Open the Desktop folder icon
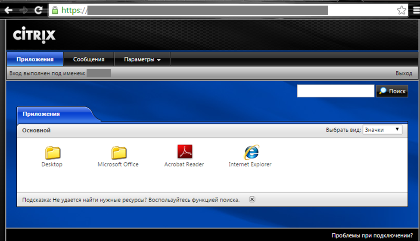 [53, 153]
